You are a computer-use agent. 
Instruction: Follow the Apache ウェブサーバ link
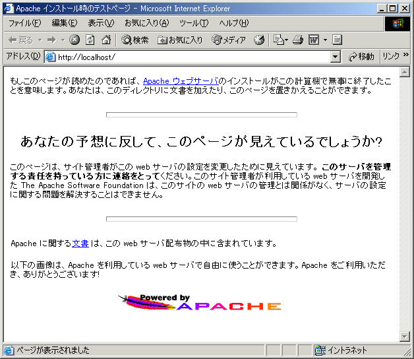click(181, 81)
